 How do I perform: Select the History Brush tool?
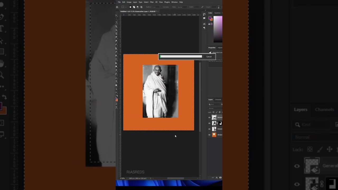click(x=116, y=52)
